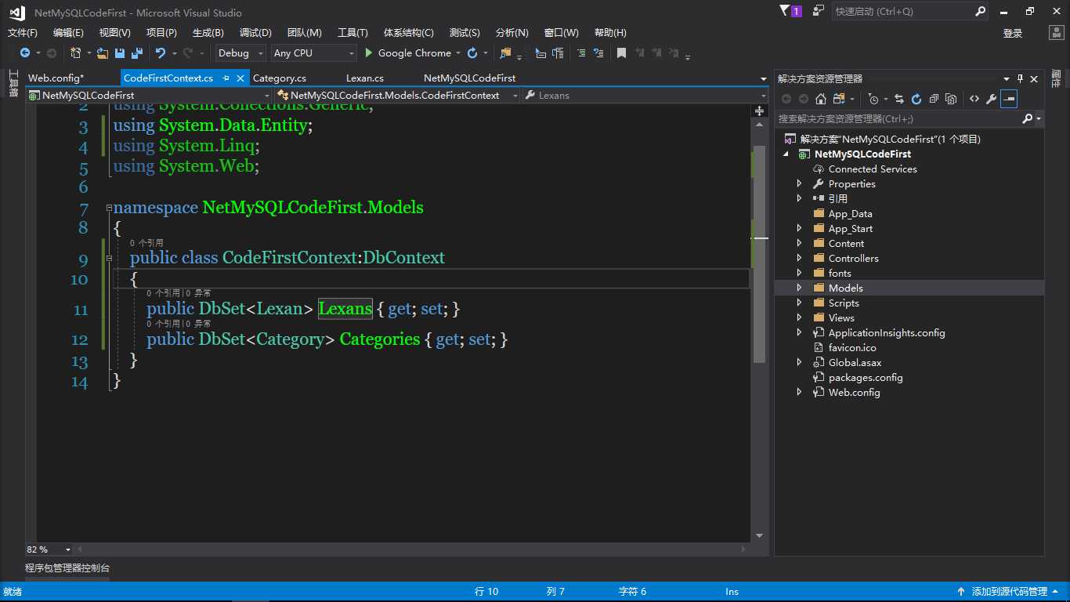Screen dimensions: 1070x602
Task: Open the 属性 properties side tab
Action: [1056, 78]
